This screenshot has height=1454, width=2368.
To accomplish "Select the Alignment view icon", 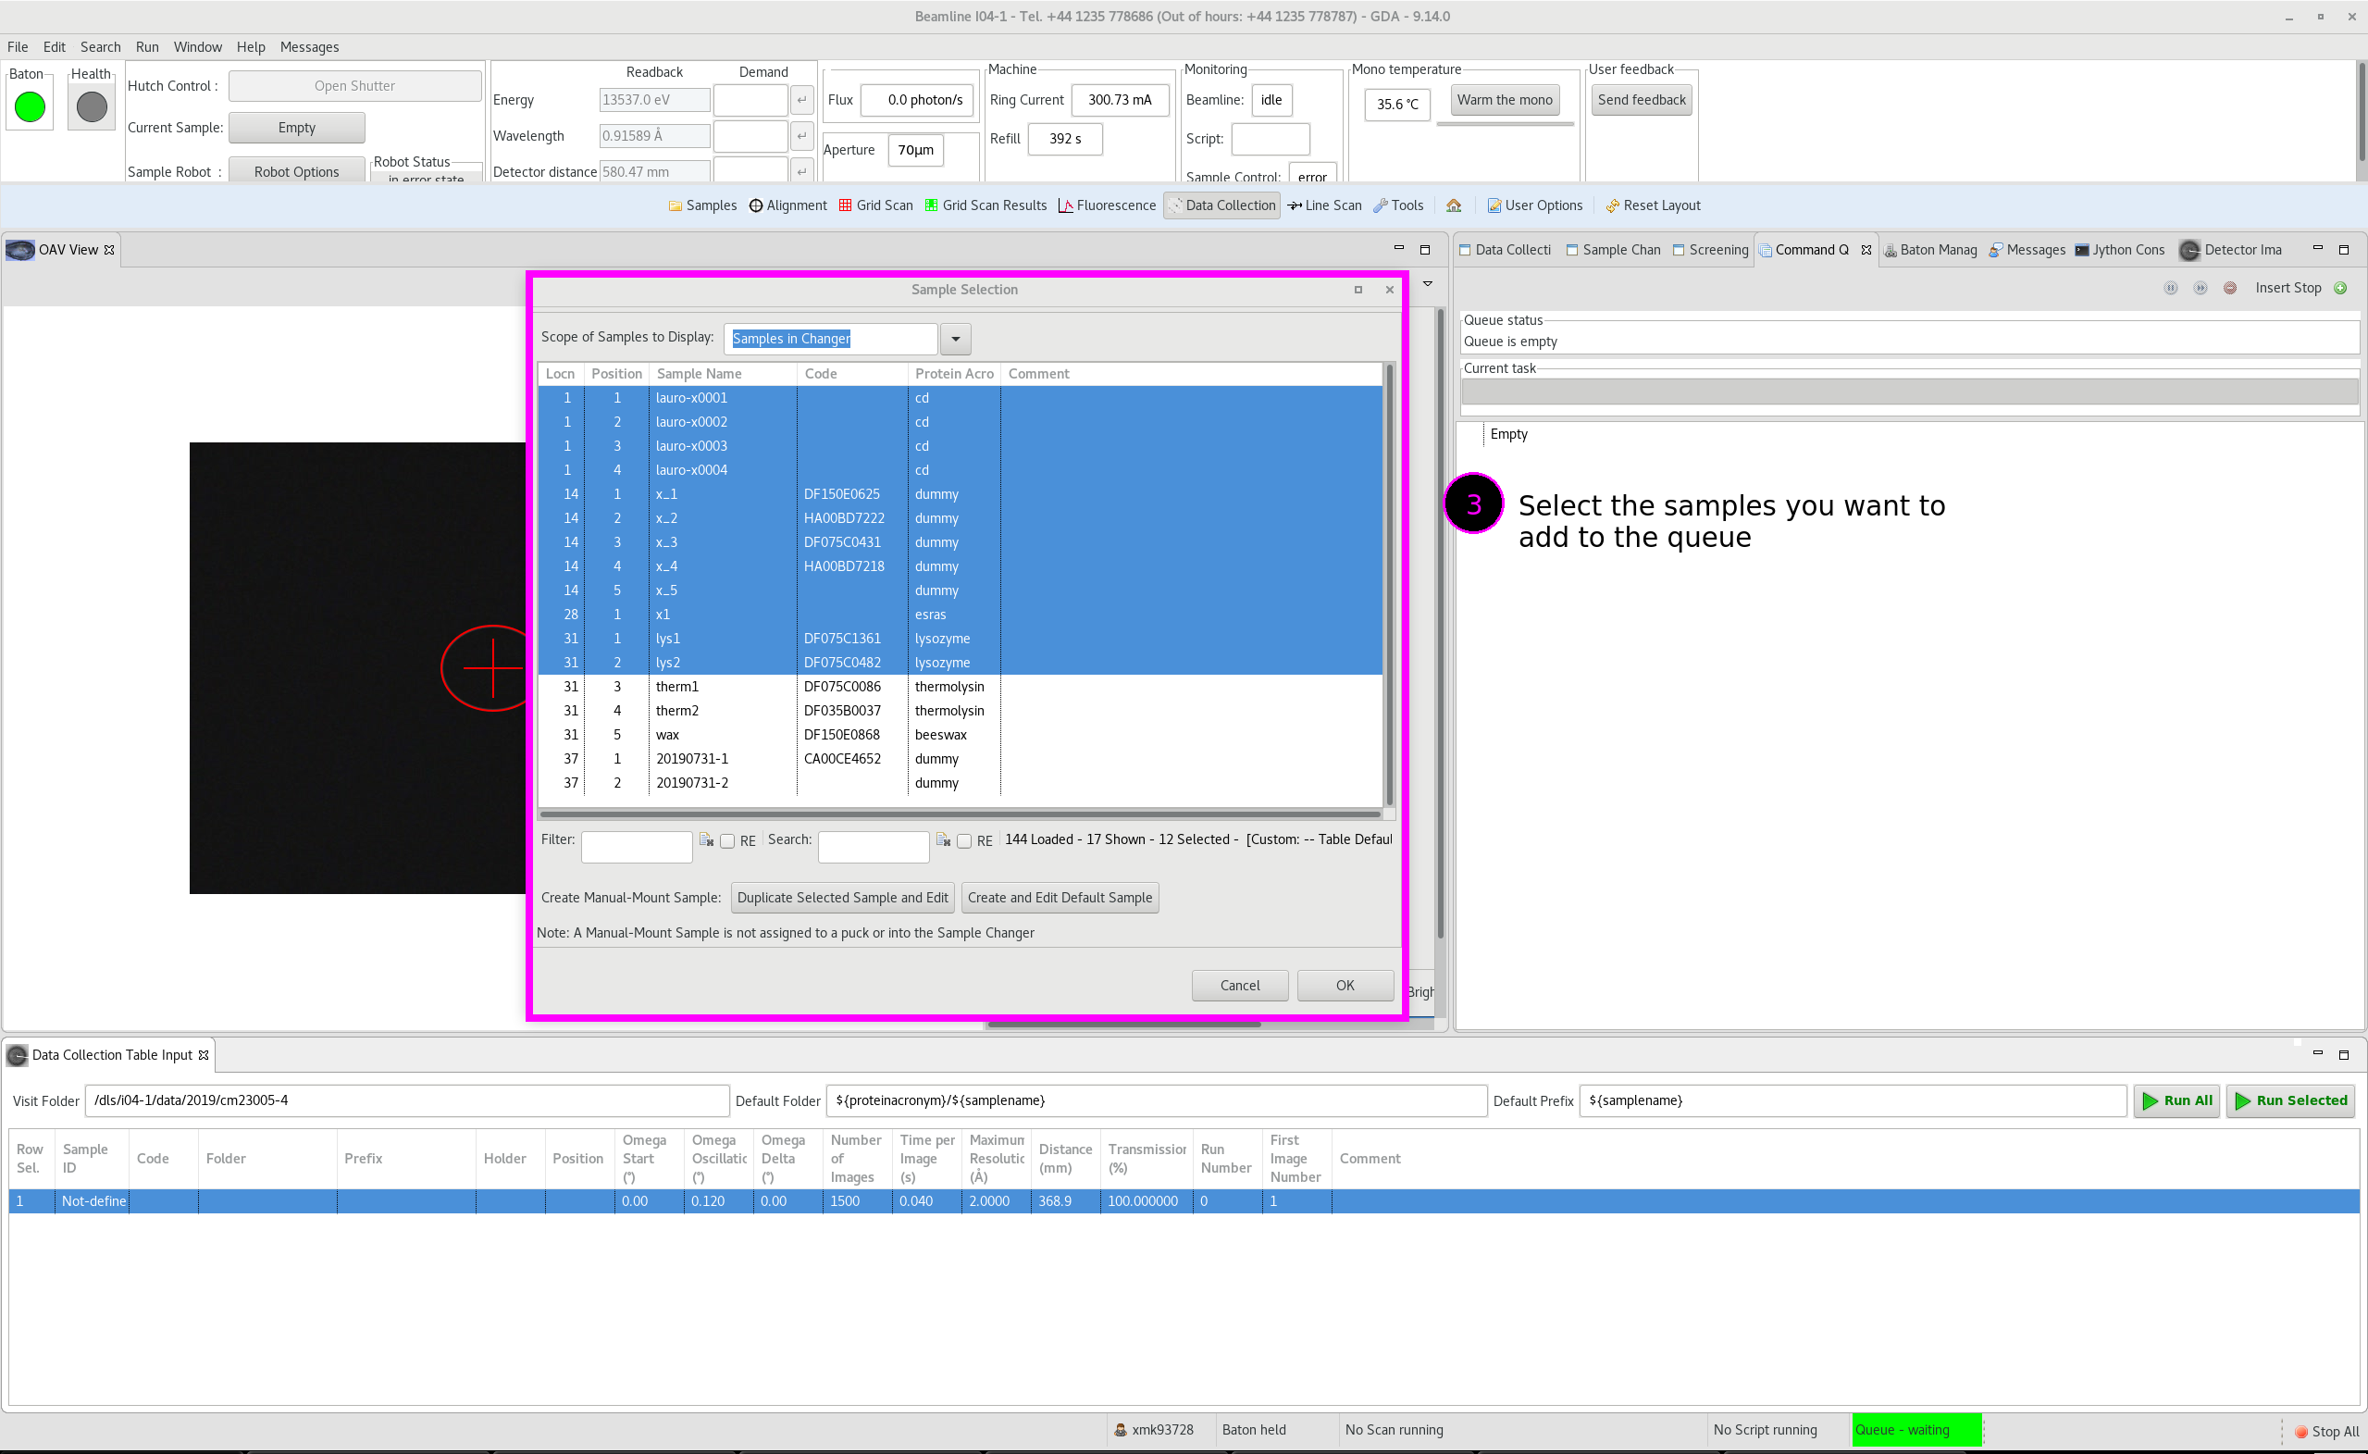I will click(x=756, y=205).
